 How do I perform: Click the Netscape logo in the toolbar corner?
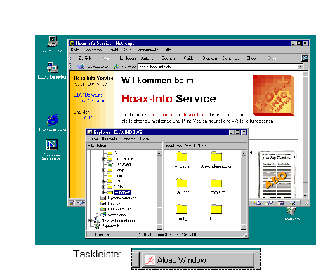click(x=305, y=58)
